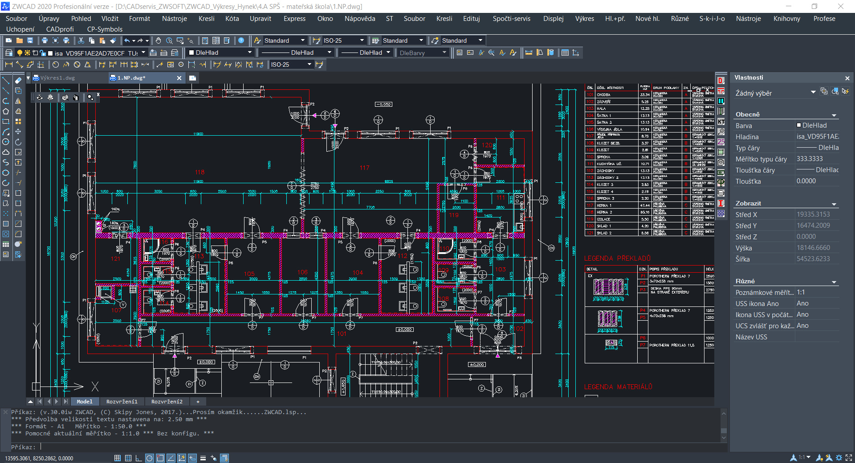Image resolution: width=855 pixels, height=463 pixels.
Task: Open the Kóta menu
Action: click(x=232, y=19)
